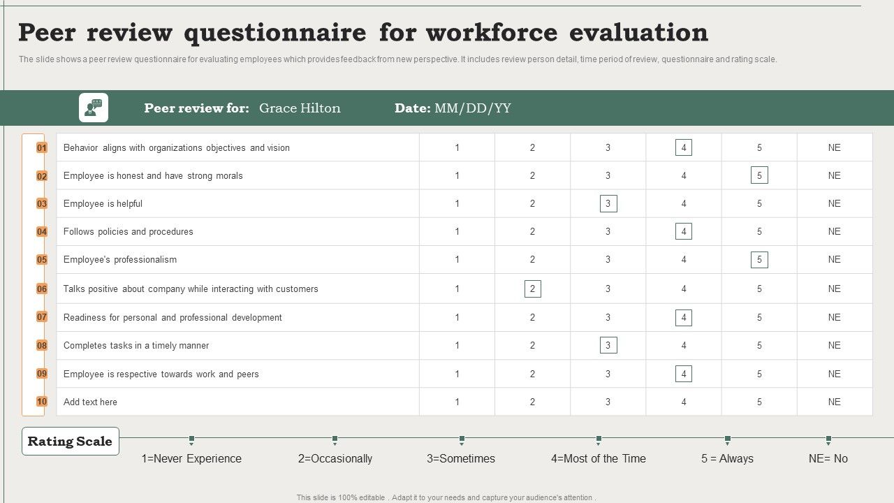The height and width of the screenshot is (503, 894).
Task: Click the MM/DD/YY date field
Action: coord(473,108)
